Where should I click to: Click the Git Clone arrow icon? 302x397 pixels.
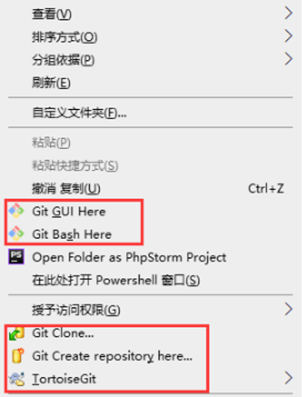click(16, 333)
